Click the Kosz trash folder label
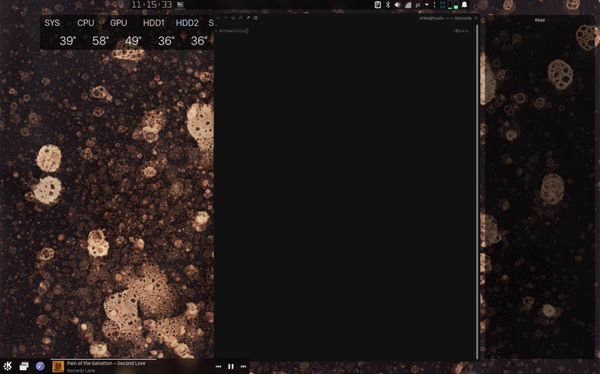This screenshot has width=600, height=374. pyautogui.click(x=540, y=20)
